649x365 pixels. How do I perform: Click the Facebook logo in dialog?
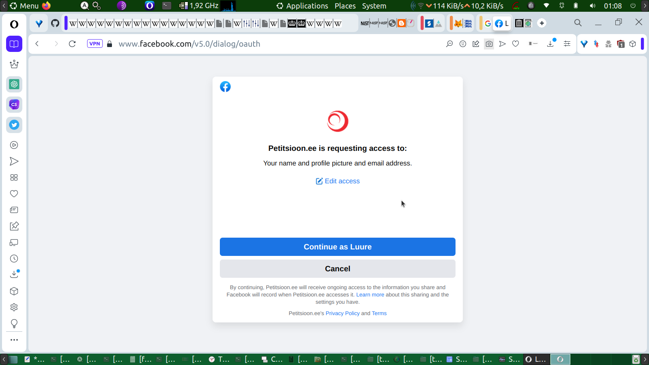(x=225, y=87)
